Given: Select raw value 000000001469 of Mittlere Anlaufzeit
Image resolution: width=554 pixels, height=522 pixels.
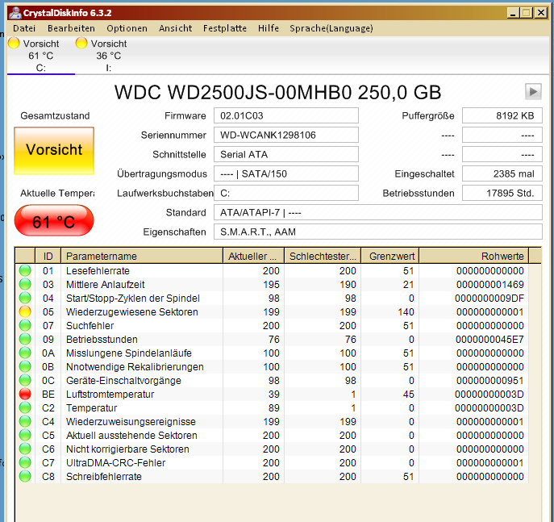Looking at the screenshot, I should (490, 285).
